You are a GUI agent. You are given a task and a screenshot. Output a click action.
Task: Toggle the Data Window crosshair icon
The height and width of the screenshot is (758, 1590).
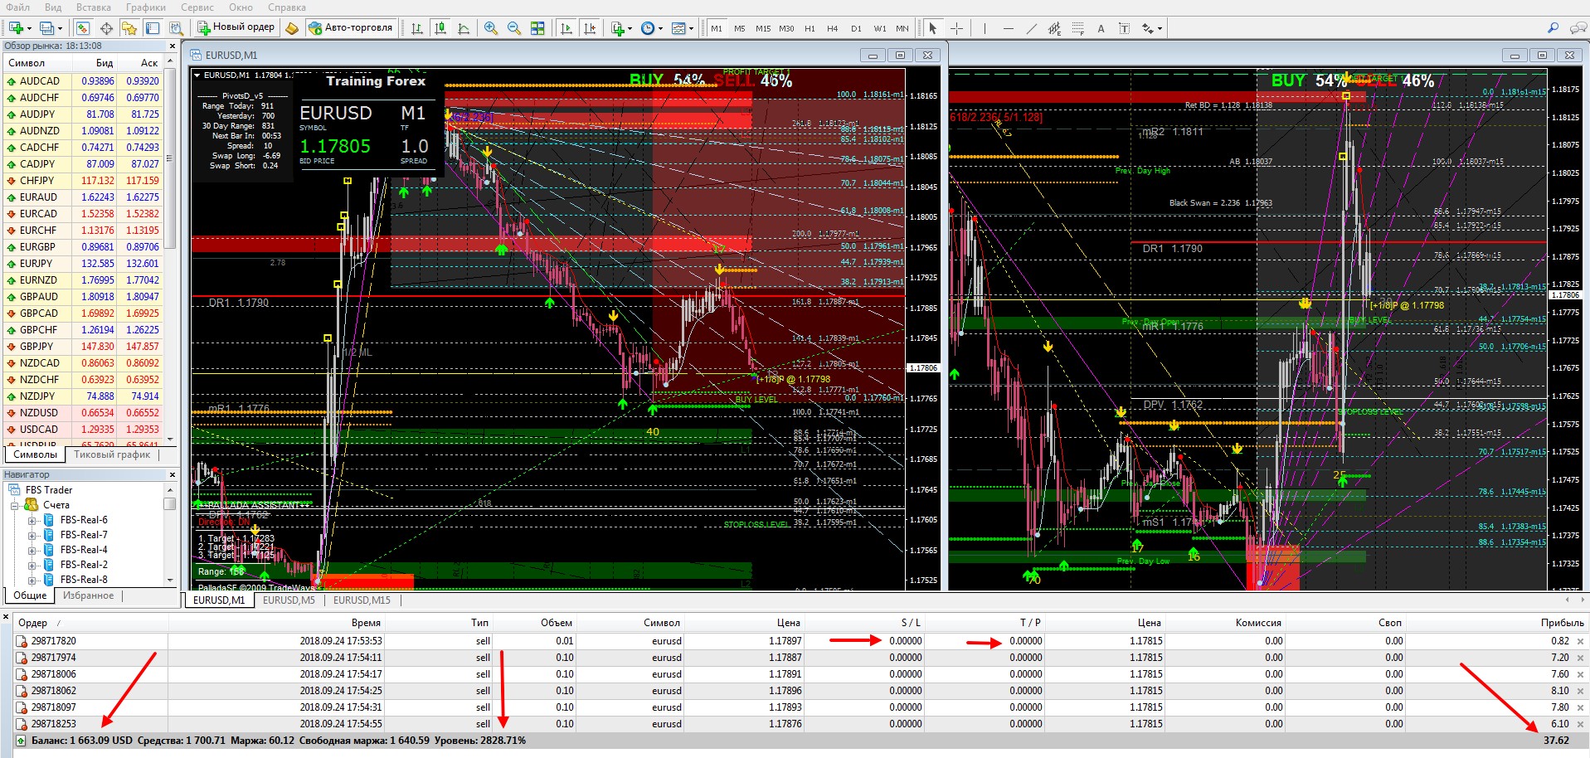coord(106,28)
